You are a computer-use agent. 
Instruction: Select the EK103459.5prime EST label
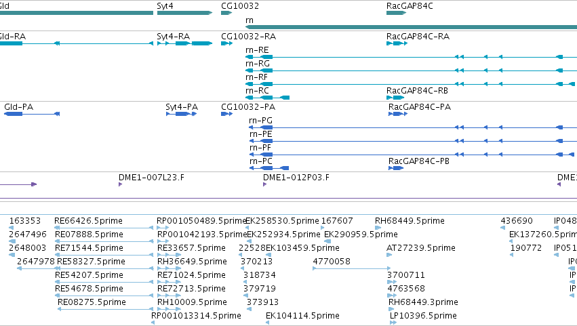click(302, 248)
